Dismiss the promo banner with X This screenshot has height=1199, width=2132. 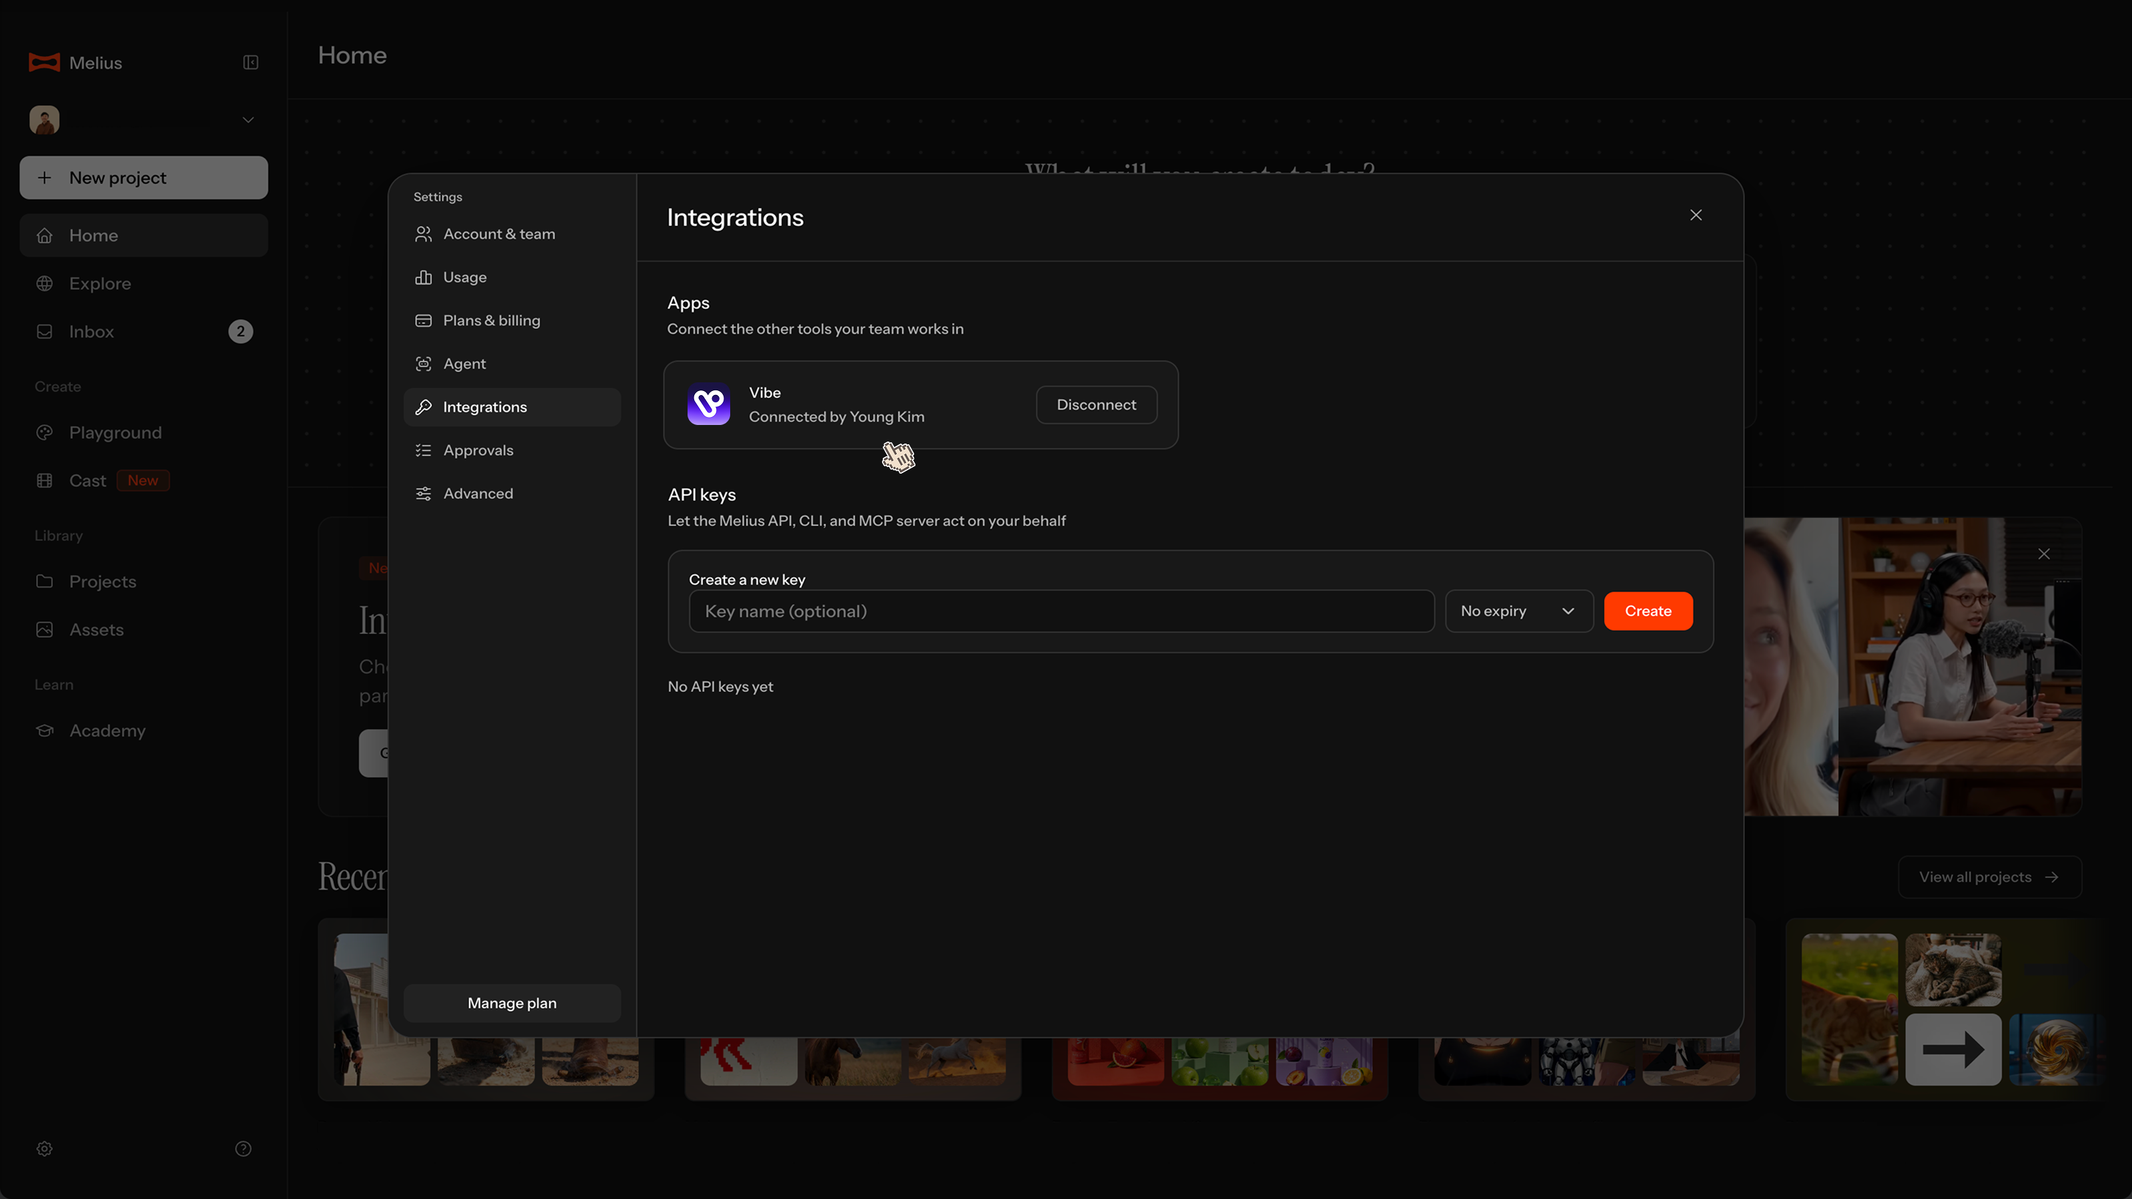click(x=2044, y=554)
